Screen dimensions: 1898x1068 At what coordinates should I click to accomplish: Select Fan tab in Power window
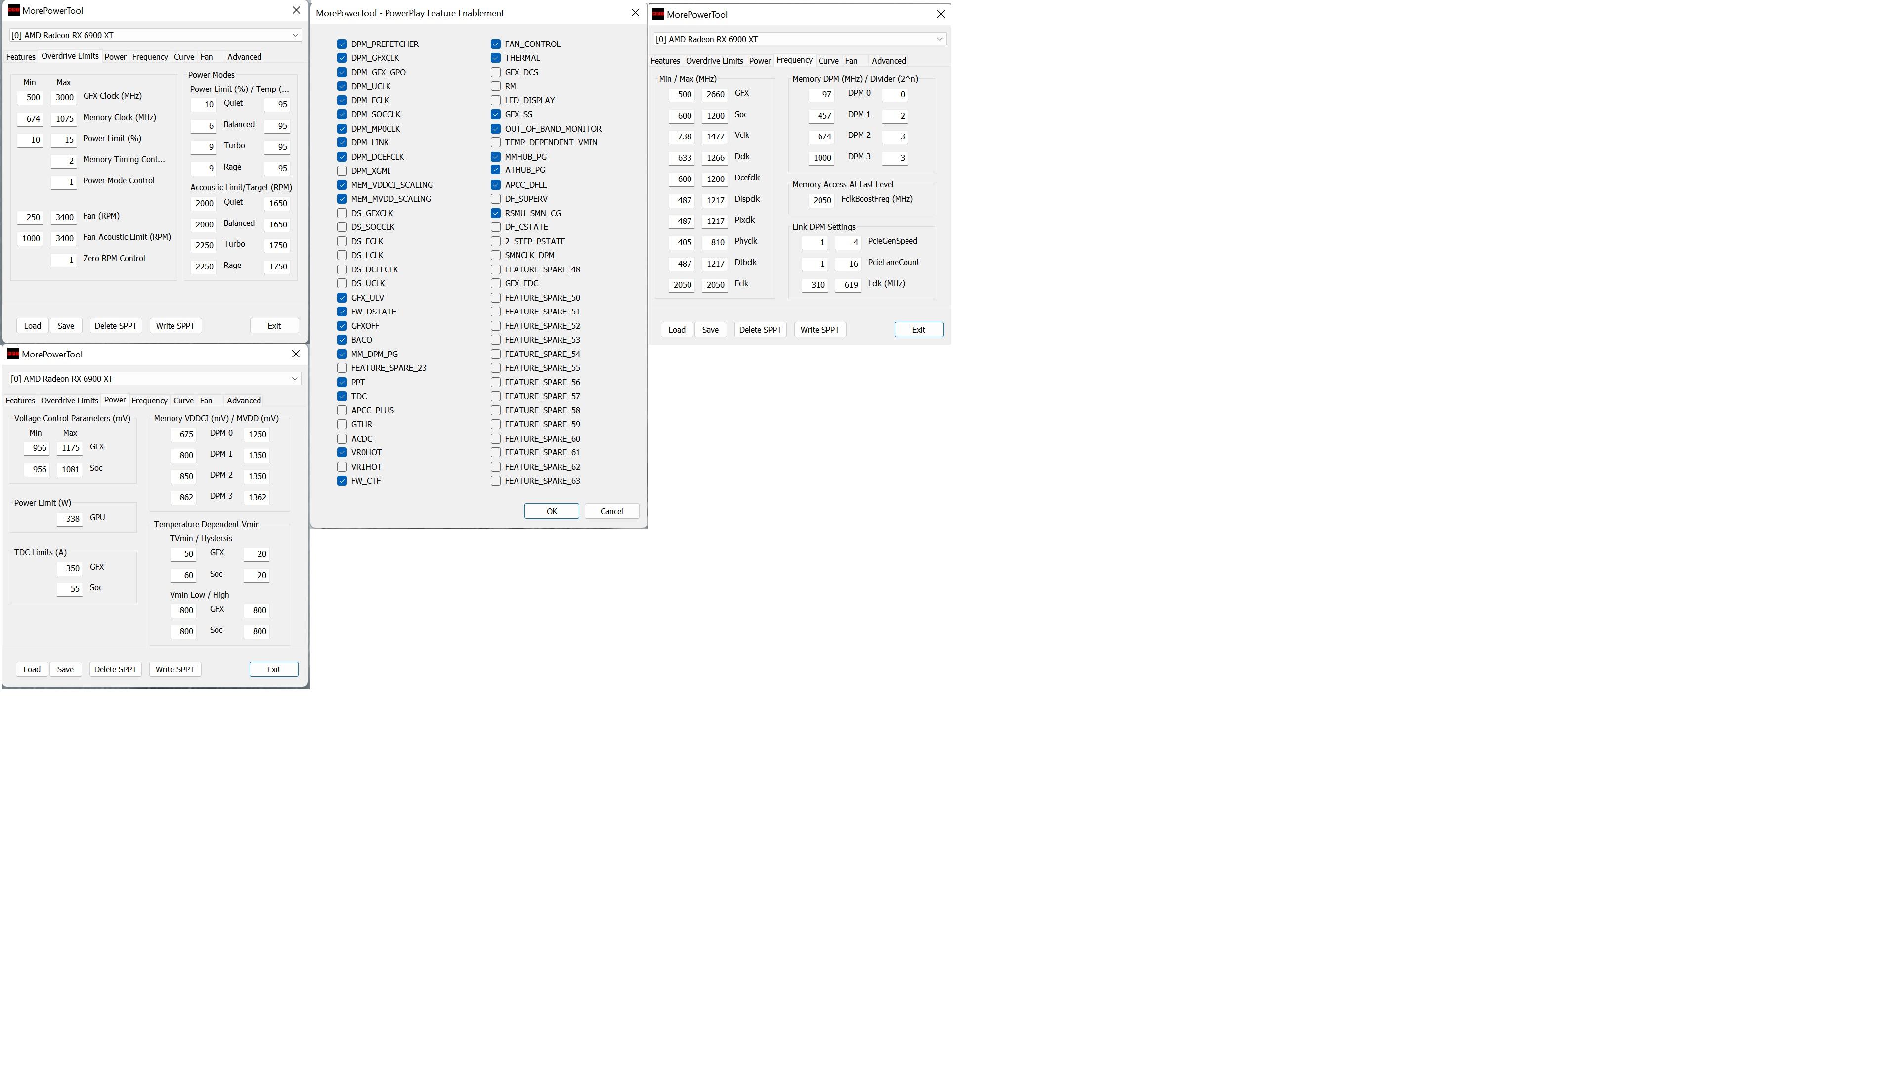tap(206, 400)
